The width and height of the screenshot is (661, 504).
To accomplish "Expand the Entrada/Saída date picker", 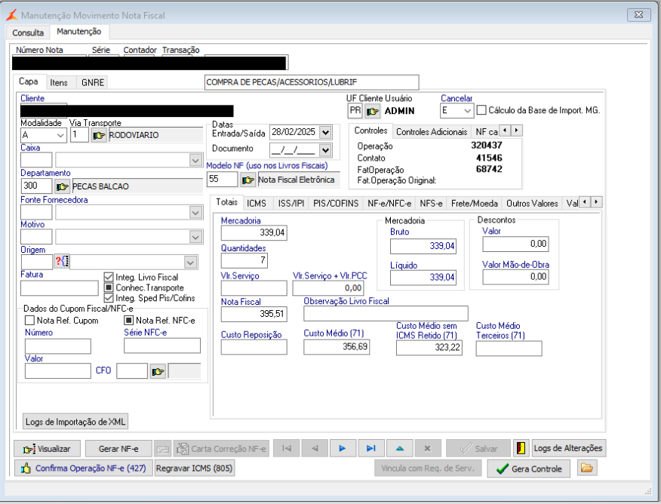I will pos(325,132).
